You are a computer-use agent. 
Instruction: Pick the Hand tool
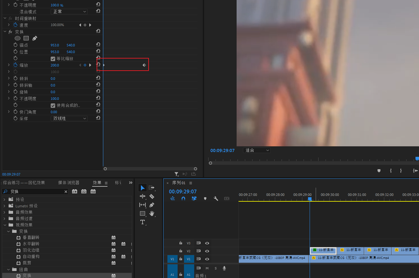tap(152, 213)
